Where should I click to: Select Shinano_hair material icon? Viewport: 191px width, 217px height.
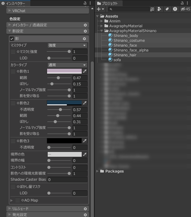point(110,55)
